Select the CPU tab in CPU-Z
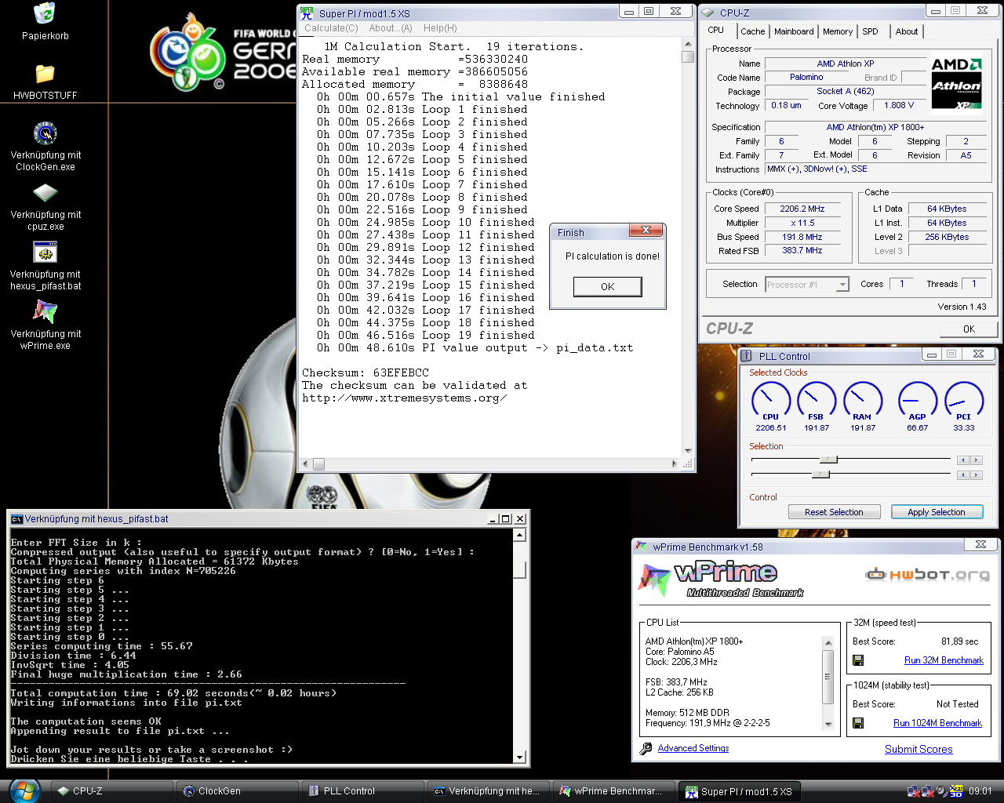 (x=716, y=31)
